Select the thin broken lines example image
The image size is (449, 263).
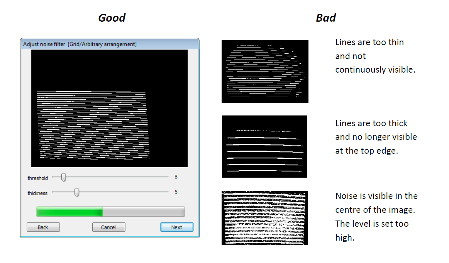pyautogui.click(x=265, y=71)
